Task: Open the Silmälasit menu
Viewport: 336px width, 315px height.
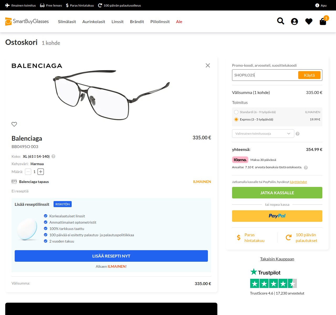Action: 67,22
